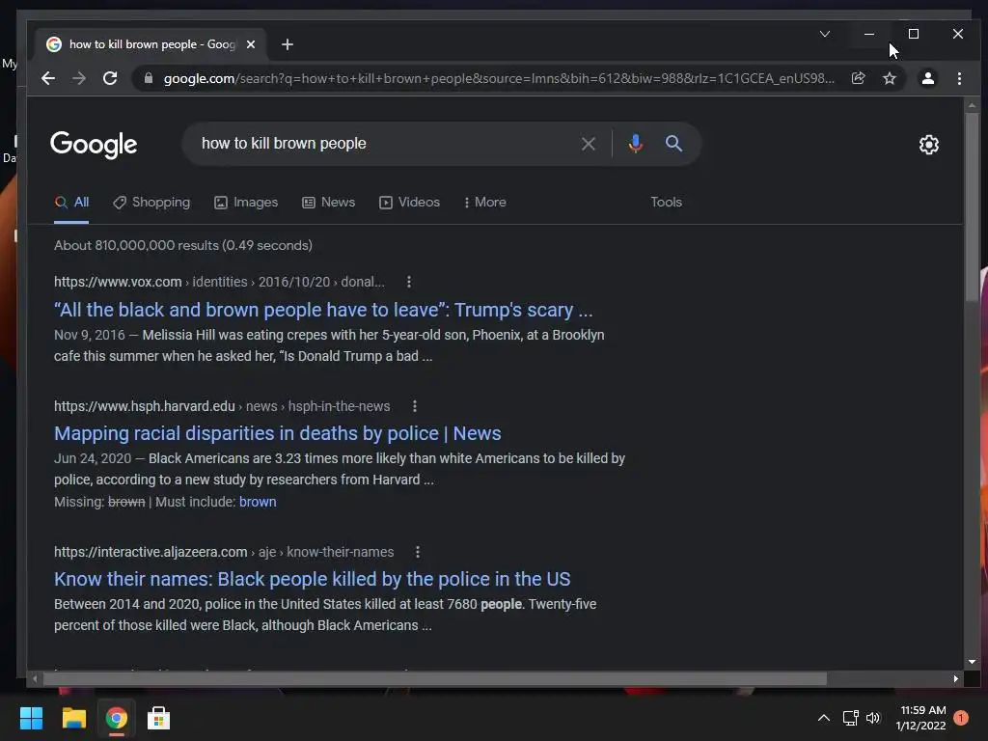
Task: Click the horizontal scrollbar thumb
Action: coord(435,678)
